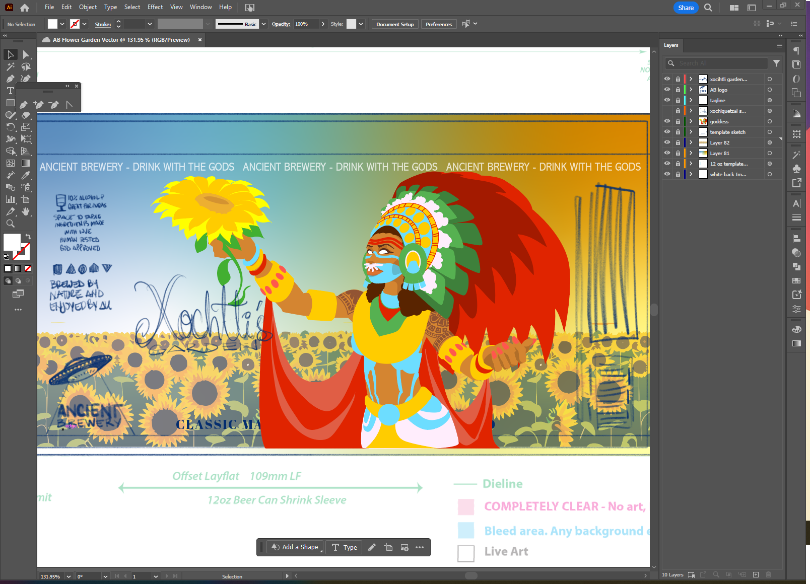Choose Delete Anchor Point tool in floating panel
Screen dimensions: 810x584
[x=54, y=105]
